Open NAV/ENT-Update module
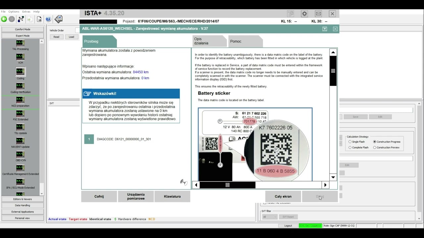The image size is (424, 238). point(20,143)
